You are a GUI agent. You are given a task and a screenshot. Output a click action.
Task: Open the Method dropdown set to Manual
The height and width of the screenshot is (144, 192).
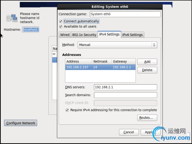point(118,45)
